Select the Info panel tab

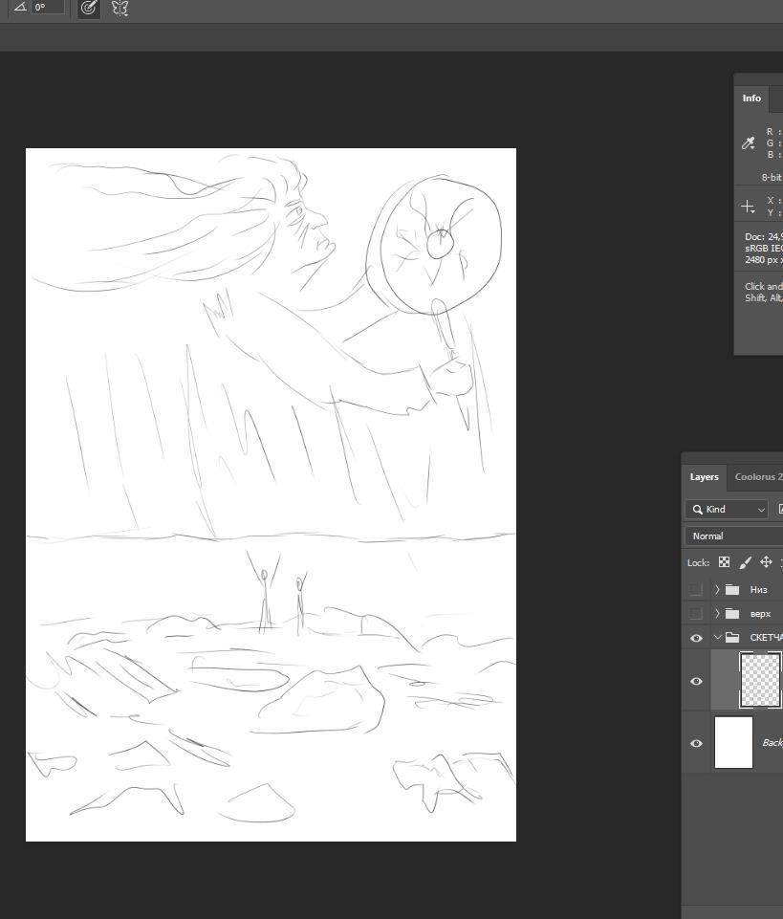coord(751,98)
